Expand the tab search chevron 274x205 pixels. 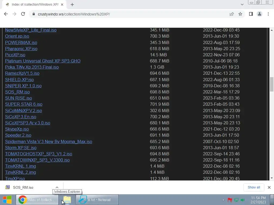[242, 5]
